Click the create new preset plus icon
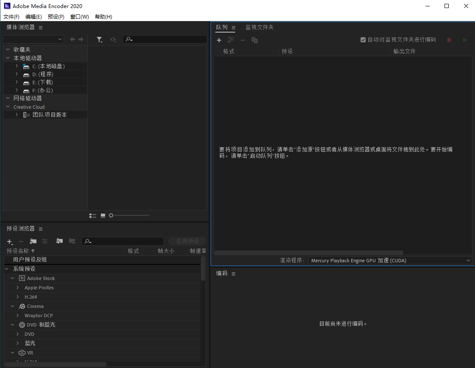Screen dimensions: 475x368 pyautogui.click(x=9, y=242)
